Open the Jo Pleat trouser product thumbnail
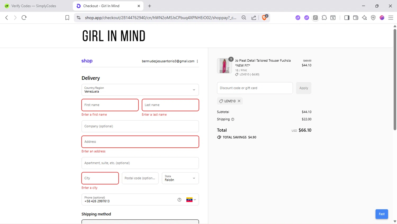The height and width of the screenshot is (224, 397). 224,66
